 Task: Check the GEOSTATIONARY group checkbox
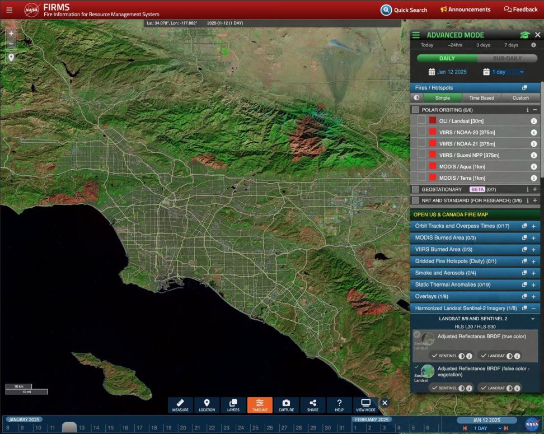[x=415, y=189]
